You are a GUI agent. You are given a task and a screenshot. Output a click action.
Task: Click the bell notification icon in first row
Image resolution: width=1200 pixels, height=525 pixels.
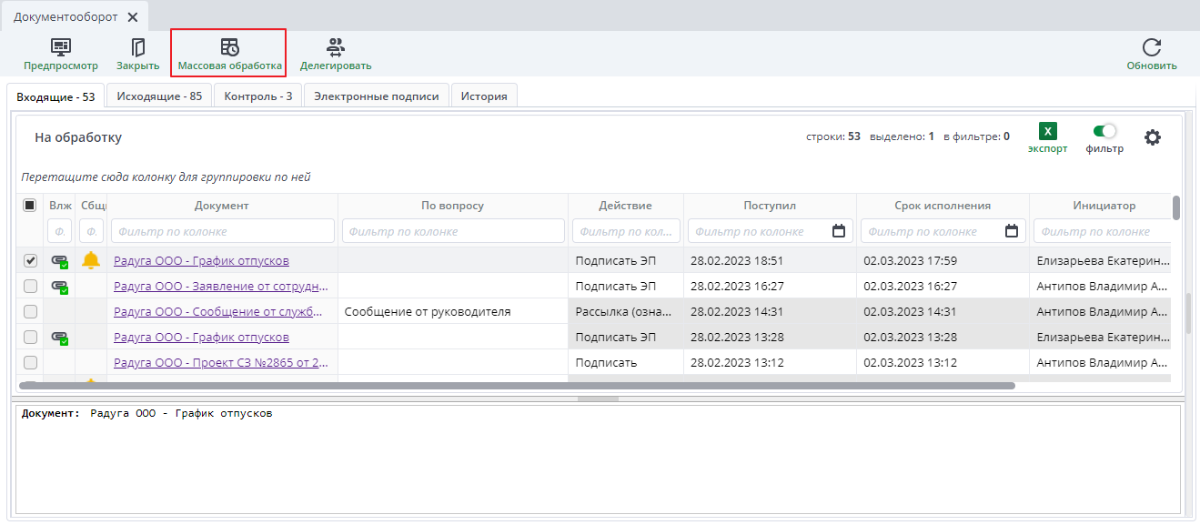91,260
